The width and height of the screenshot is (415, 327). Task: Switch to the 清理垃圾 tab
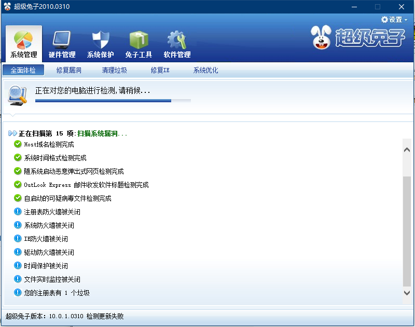pyautogui.click(x=114, y=69)
